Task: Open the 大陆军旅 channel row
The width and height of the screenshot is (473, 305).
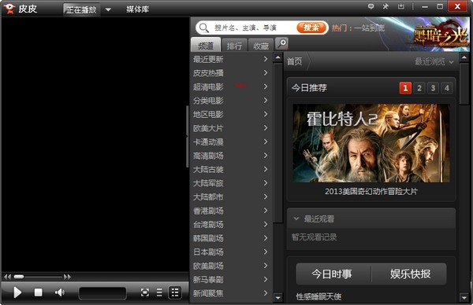Action: point(231,183)
